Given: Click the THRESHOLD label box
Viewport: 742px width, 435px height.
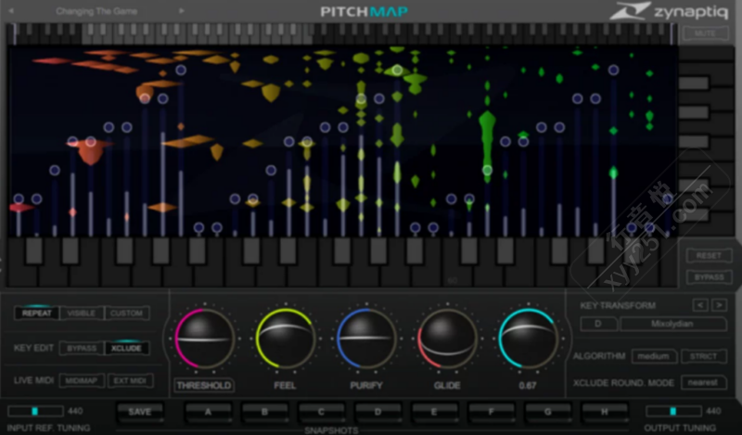Looking at the screenshot, I should tap(204, 385).
